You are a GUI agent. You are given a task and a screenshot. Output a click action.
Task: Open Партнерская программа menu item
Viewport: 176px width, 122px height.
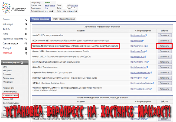pyautogui.click(x=13, y=39)
